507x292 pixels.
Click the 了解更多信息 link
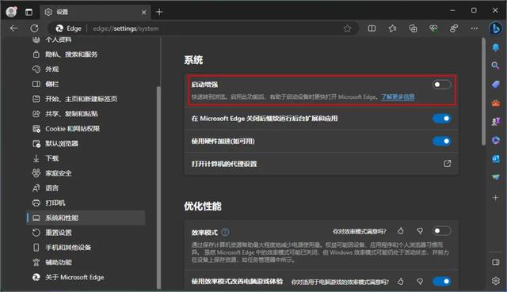tap(398, 97)
